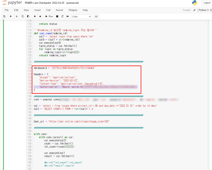
Task: Click the Trusted notebook indicator
Action: 186,10
